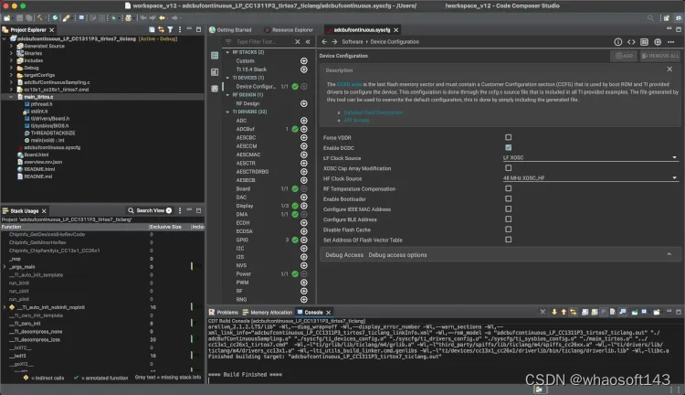Image resolution: width=685 pixels, height=395 pixels.
Task: Collapse All icon in Project Explorer header
Action: pyautogui.click(x=152, y=30)
